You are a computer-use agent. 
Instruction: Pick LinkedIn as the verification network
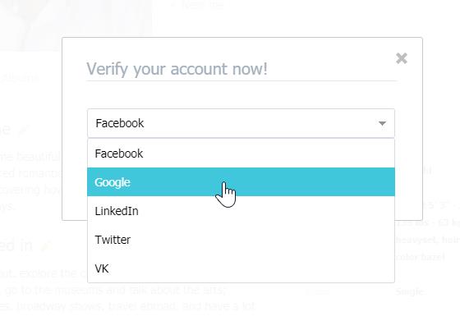click(x=241, y=211)
